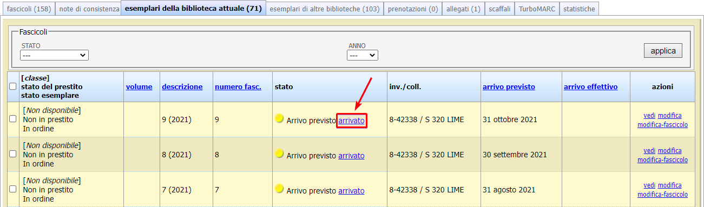Open esemplari di altre biblioteche tab
Screen dimensions: 704x207
325,9
